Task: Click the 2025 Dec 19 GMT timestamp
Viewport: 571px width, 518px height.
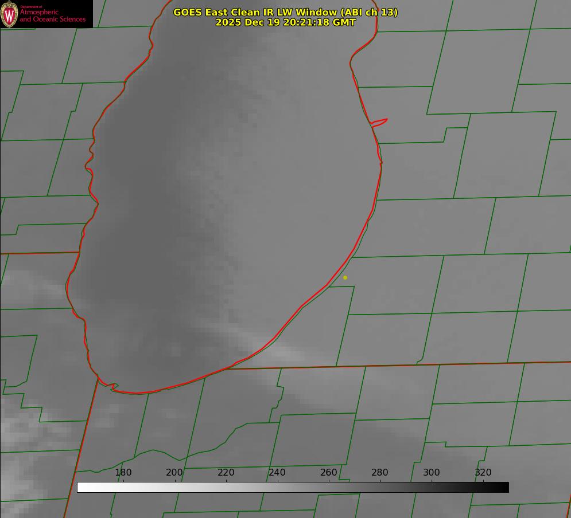Action: tap(285, 22)
